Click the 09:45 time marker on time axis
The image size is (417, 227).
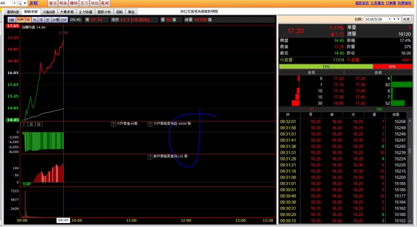[63, 221]
